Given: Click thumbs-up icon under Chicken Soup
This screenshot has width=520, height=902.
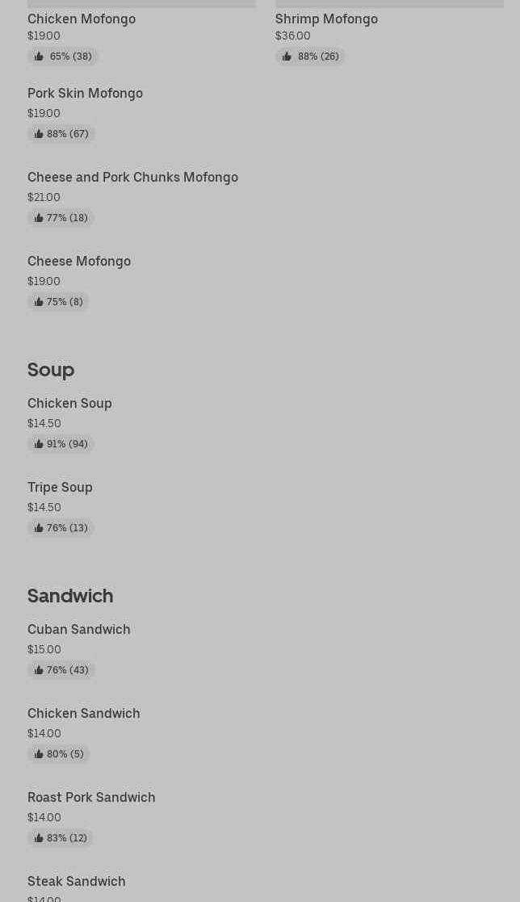Looking at the screenshot, I should (x=39, y=444).
